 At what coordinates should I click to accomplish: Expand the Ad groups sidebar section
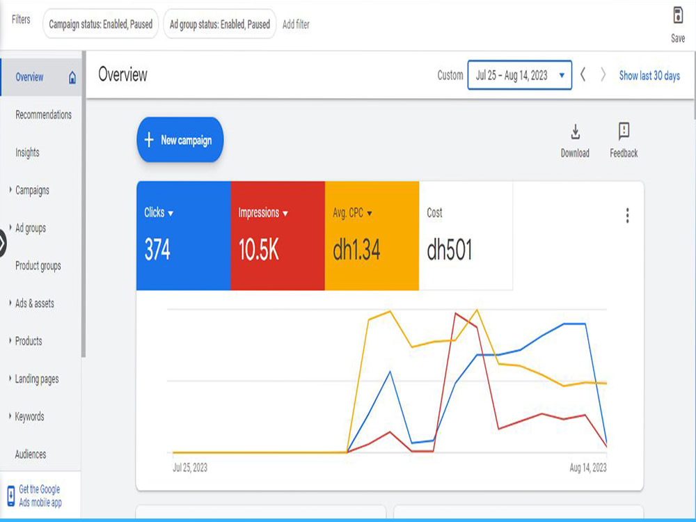(x=10, y=228)
